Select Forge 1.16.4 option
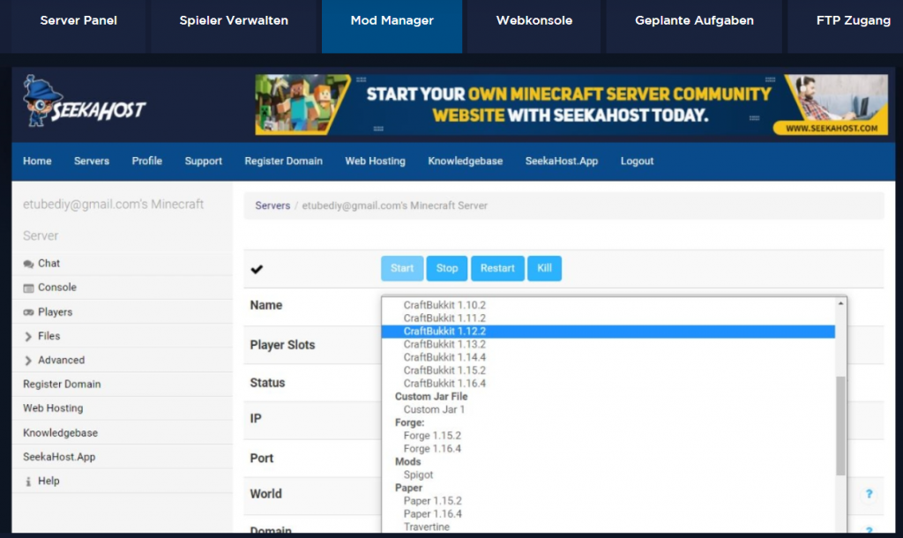 click(432, 449)
